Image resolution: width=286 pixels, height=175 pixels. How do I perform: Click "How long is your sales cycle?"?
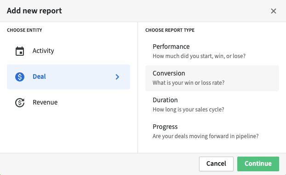tap(188, 110)
